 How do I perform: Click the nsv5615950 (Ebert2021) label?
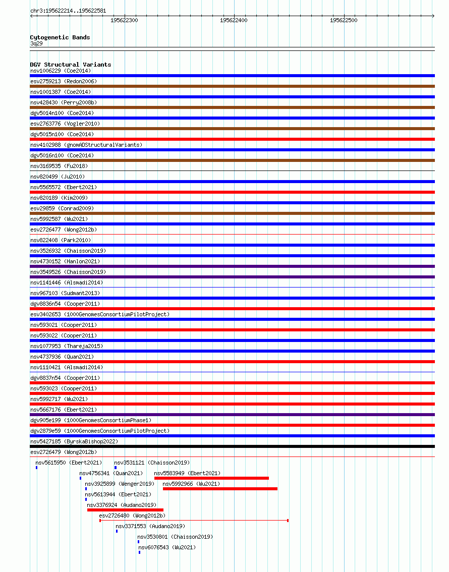[x=69, y=463]
